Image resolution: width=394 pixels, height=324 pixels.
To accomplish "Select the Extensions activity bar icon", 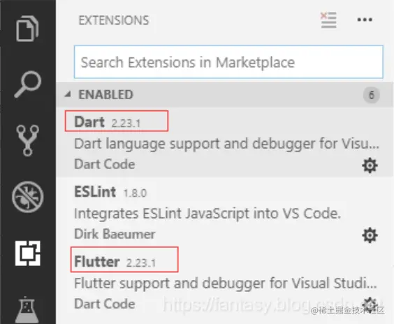I will tap(28, 253).
